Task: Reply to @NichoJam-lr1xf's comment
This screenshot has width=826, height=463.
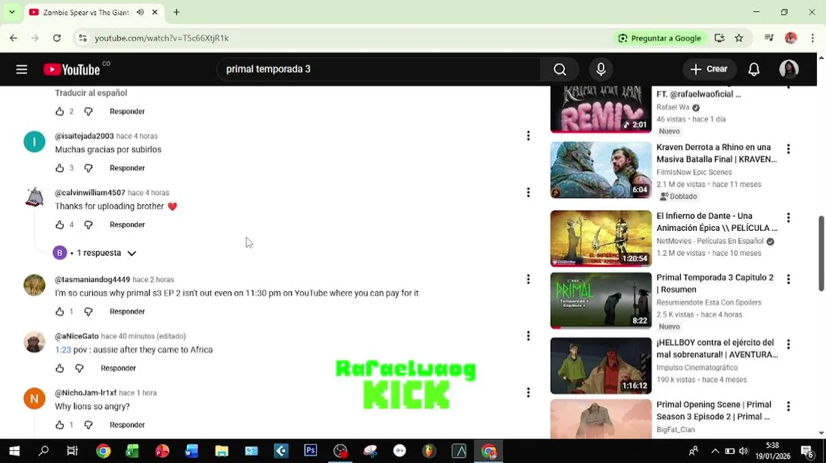Action: click(x=127, y=424)
